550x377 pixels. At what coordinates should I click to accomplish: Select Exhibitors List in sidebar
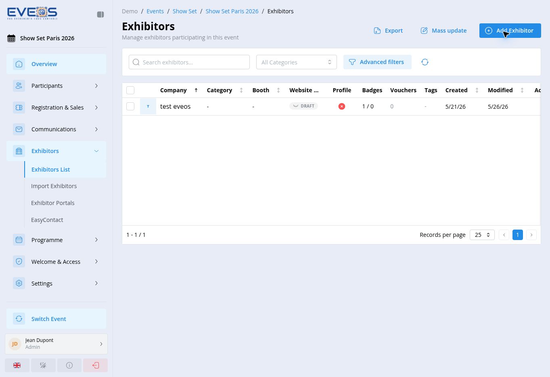65,170
